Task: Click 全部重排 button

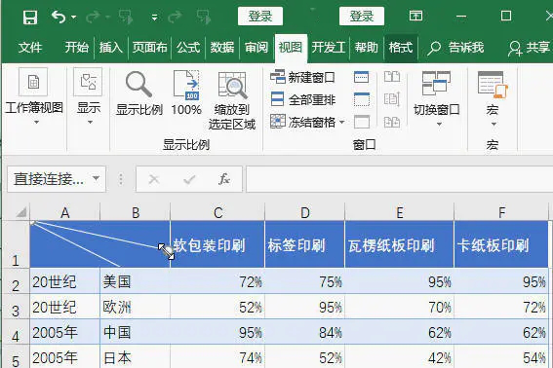Action: 302,99
